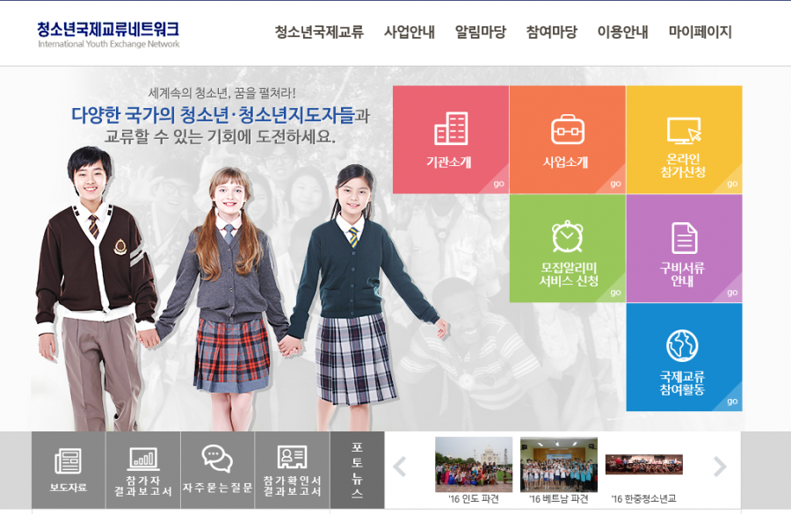This screenshot has width=791, height=514.
Task: Click the '16 한중청소년교 caption
Action: click(643, 499)
